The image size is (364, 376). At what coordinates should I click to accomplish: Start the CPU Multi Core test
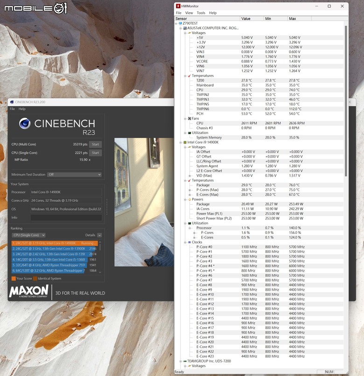(x=95, y=144)
